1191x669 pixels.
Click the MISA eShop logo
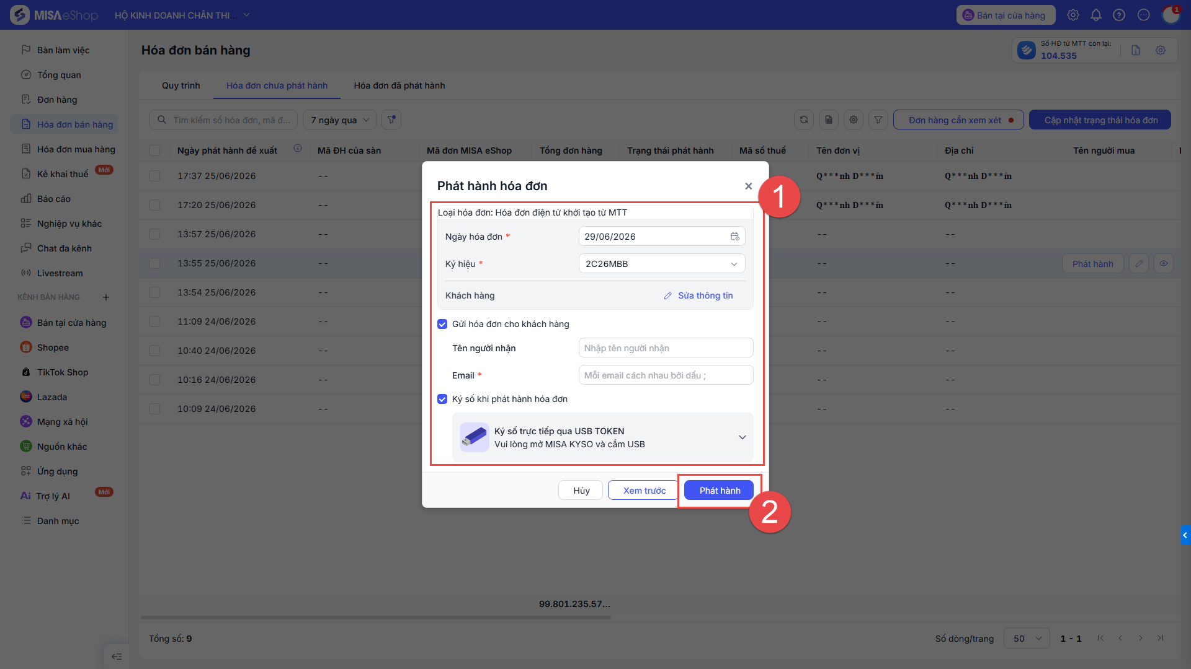click(55, 15)
